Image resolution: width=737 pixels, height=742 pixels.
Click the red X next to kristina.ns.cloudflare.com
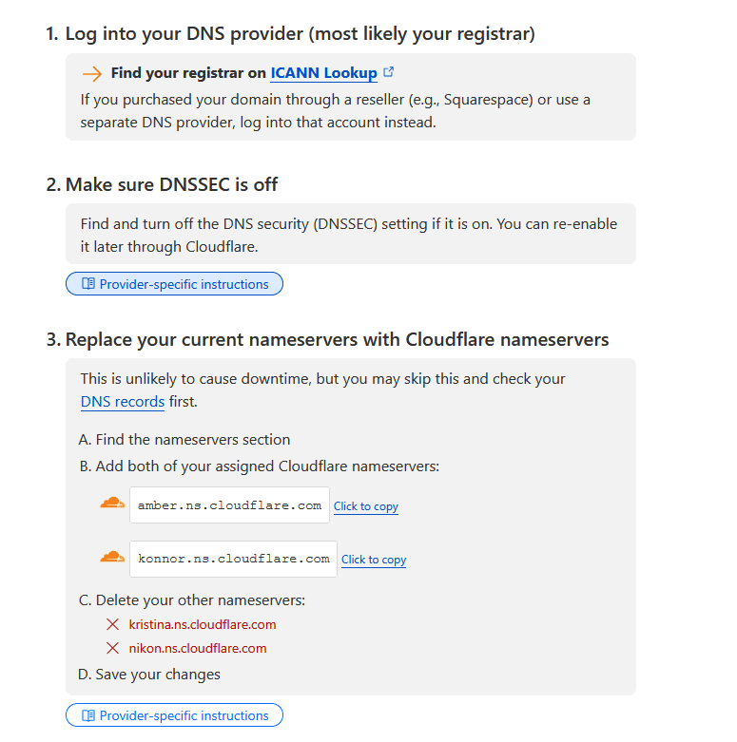113,625
